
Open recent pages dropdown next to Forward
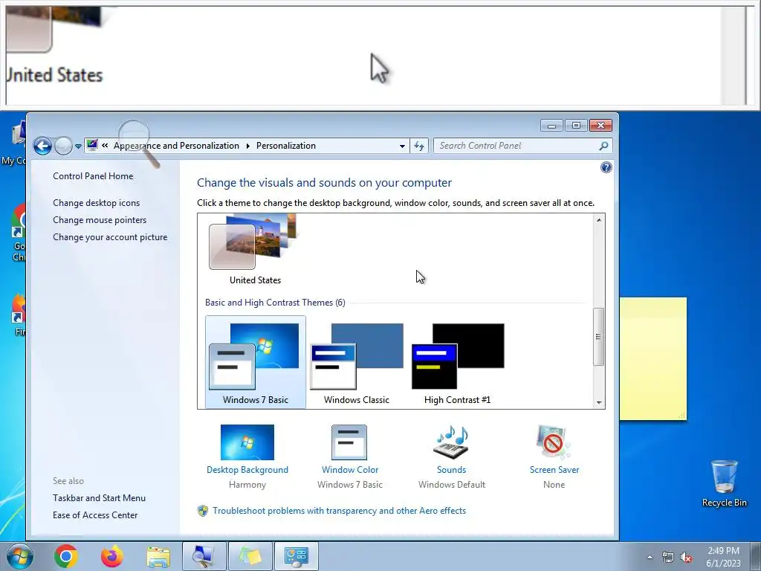click(x=78, y=146)
